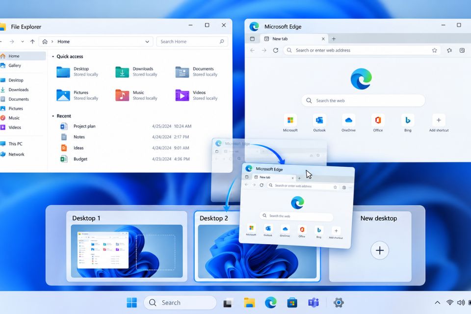Open Microsoft Store from the taskbar
The image size is (471, 314).
(x=292, y=303)
